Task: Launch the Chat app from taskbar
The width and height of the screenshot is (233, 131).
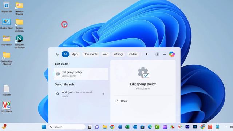Action: (x=97, y=127)
